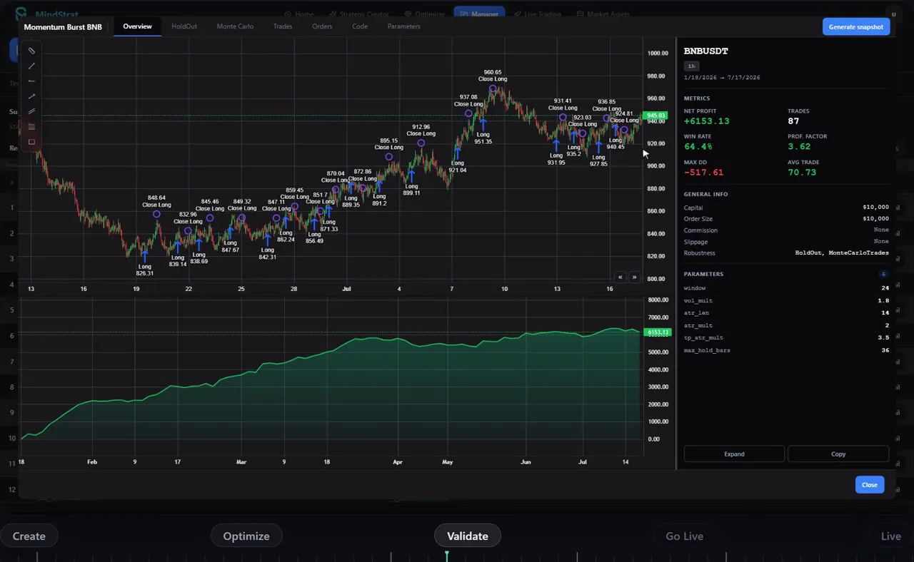Click the Close Long circle at 912.96
Viewport: 914px width, 562px height.
[421, 143]
